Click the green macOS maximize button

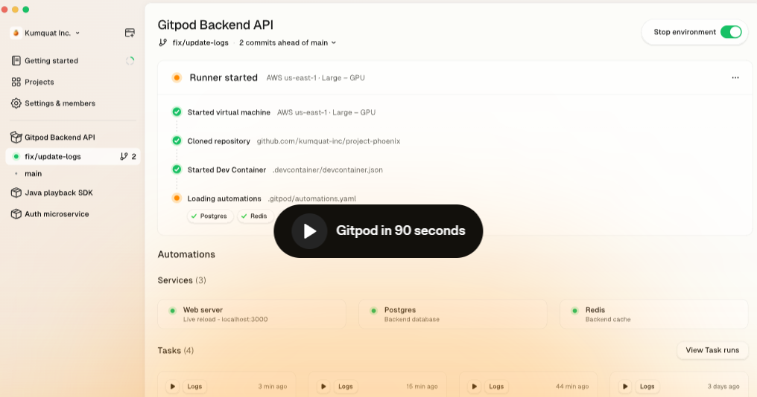coord(26,10)
